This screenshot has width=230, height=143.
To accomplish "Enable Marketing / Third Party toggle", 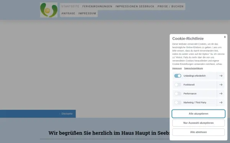I will click(x=177, y=103).
